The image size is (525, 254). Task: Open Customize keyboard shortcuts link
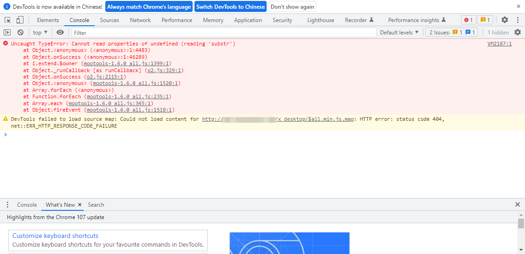pyautogui.click(x=55, y=236)
